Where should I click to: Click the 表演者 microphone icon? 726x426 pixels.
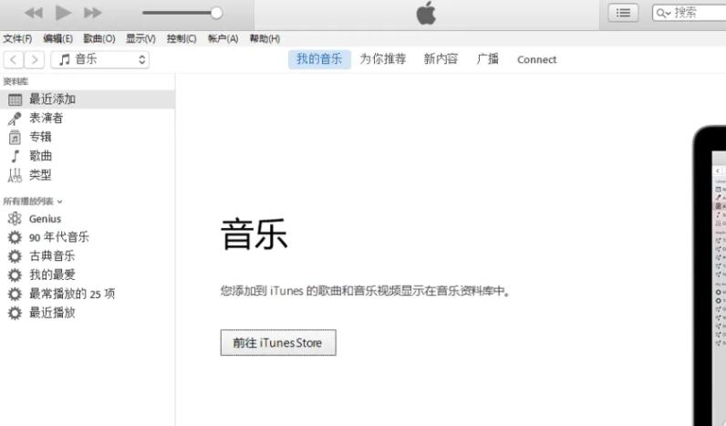point(15,119)
